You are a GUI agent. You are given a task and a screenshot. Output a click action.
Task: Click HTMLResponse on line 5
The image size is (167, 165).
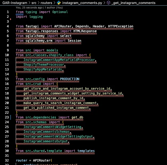coord(85,31)
